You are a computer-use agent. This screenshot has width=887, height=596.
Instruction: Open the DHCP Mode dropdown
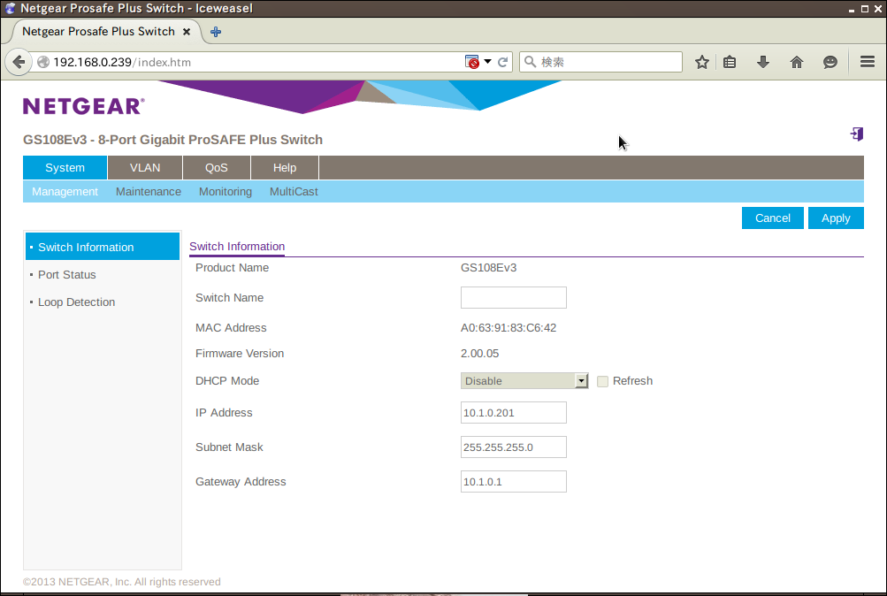coord(524,381)
